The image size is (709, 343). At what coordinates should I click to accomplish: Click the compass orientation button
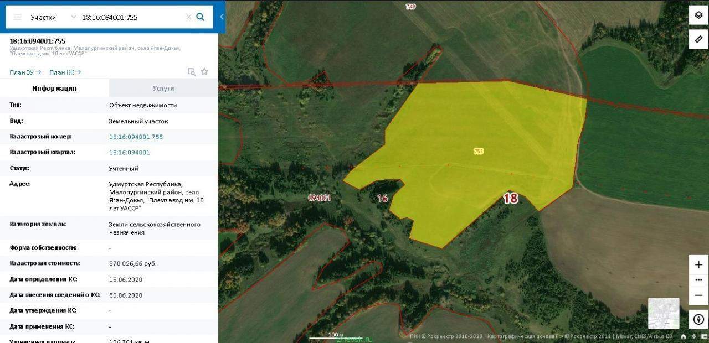[x=698, y=319]
